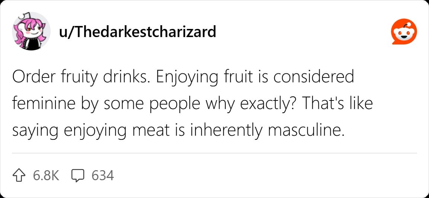Viewport: 429px width, 198px height.
Task: Click the orange Reddit Snoo logo
Action: tap(404, 32)
